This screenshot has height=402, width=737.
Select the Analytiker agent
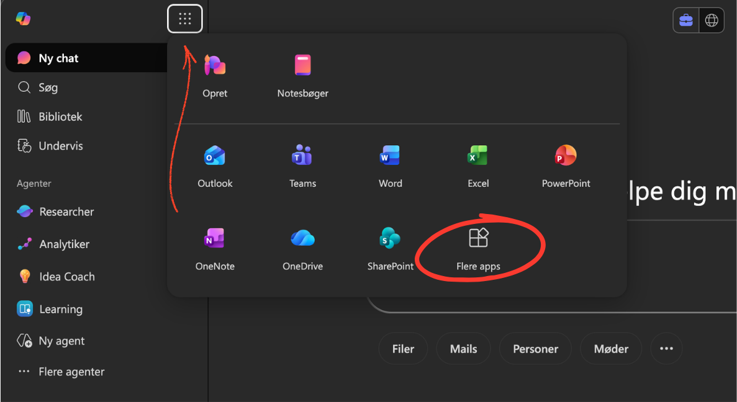point(53,244)
